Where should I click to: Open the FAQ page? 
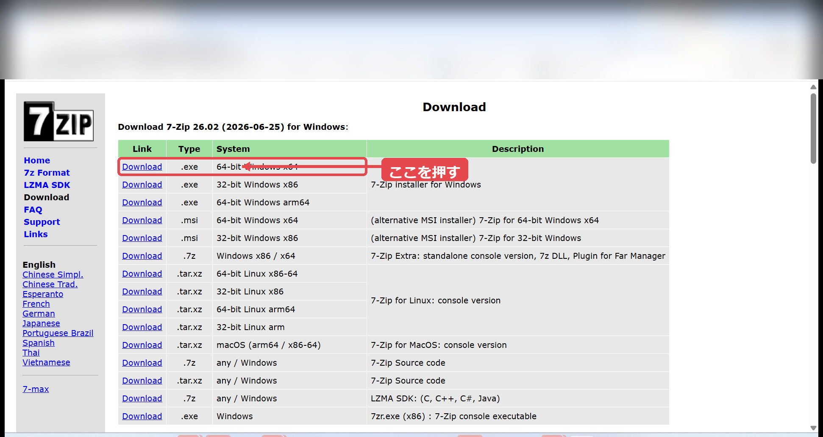33,210
